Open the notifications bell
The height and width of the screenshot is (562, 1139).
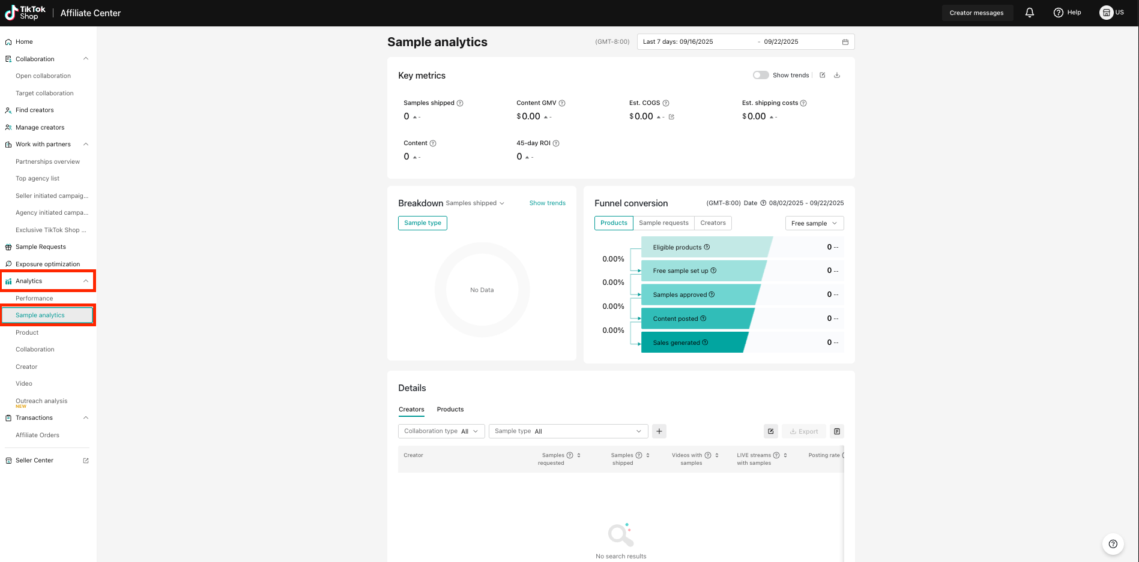(x=1029, y=13)
